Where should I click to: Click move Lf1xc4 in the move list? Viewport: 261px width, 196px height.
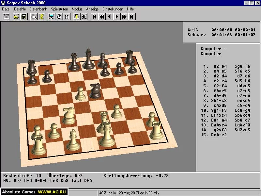pyautogui.click(x=219, y=115)
